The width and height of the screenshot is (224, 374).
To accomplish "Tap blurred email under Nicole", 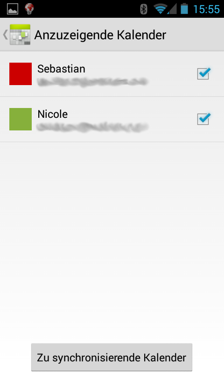I will [x=92, y=127].
